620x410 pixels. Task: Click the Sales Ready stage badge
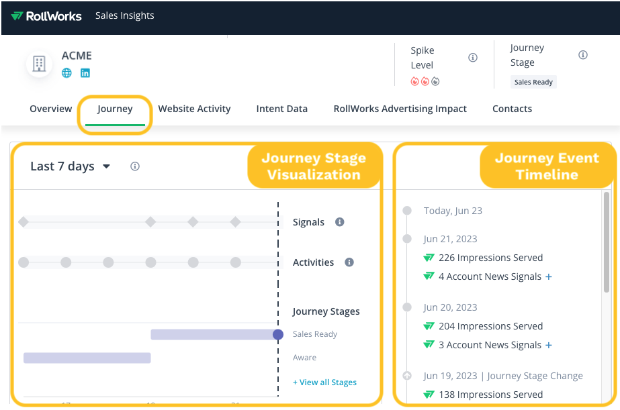pyautogui.click(x=533, y=82)
